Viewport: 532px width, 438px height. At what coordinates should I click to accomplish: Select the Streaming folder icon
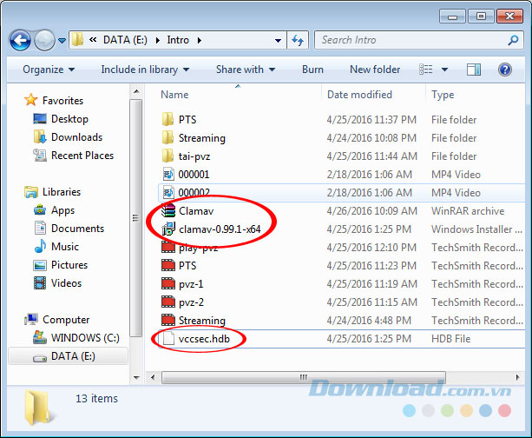(167, 138)
